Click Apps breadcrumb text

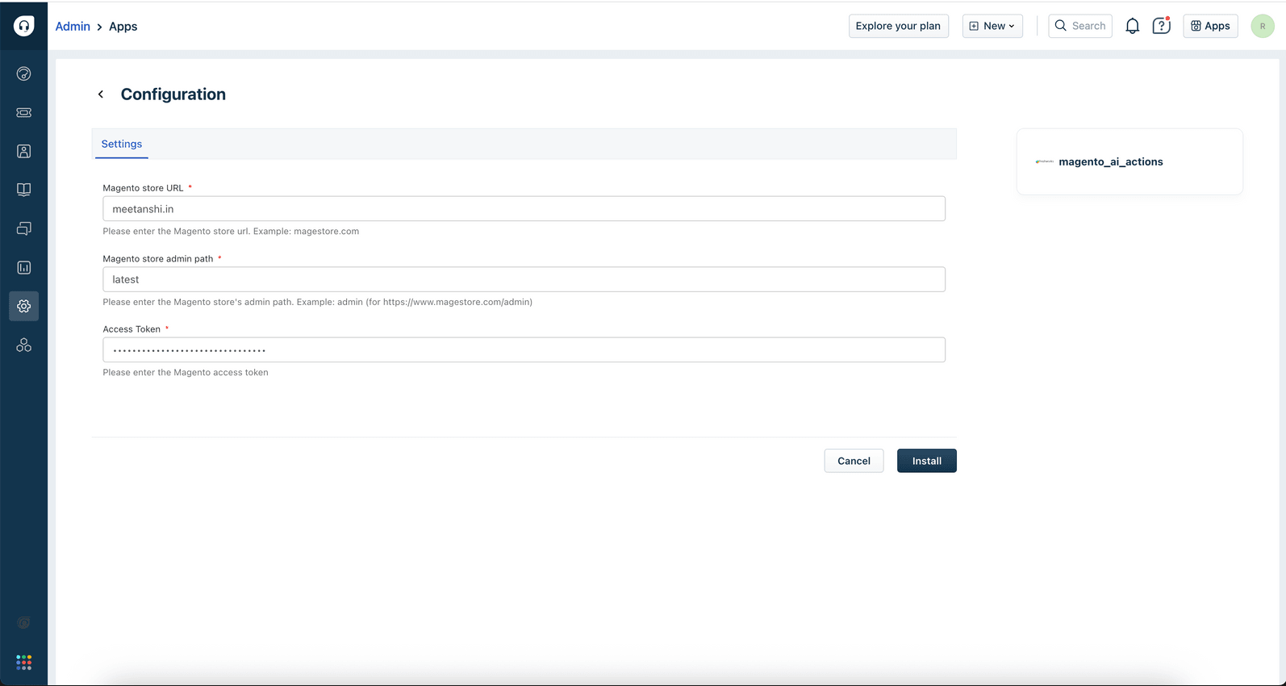[123, 27]
